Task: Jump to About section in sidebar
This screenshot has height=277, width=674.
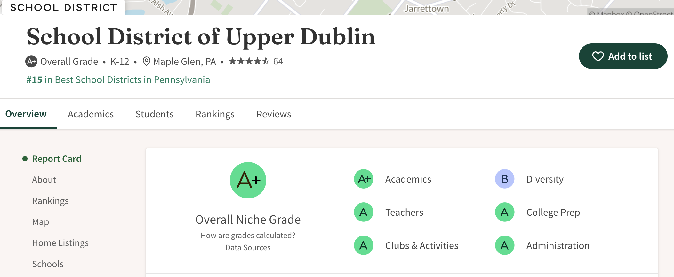Action: pos(44,180)
